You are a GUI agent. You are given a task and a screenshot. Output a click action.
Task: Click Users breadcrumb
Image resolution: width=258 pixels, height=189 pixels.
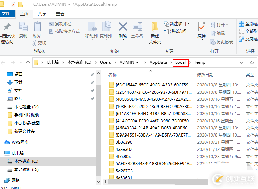point(105,62)
